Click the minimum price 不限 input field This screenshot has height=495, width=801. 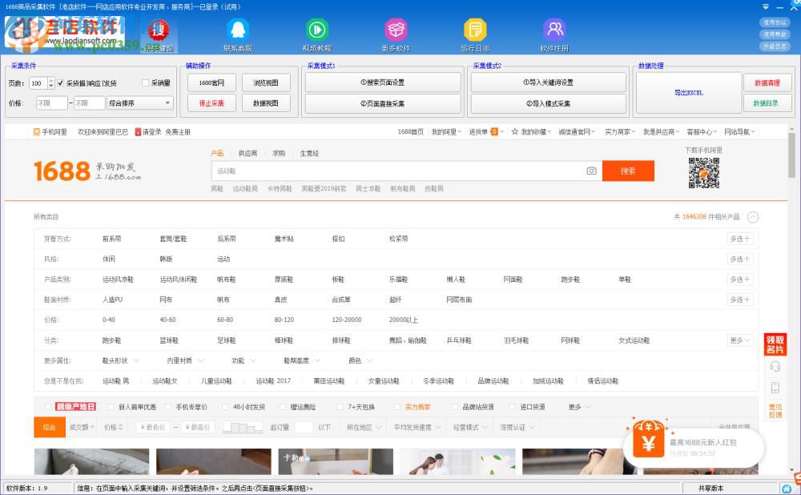click(52, 102)
